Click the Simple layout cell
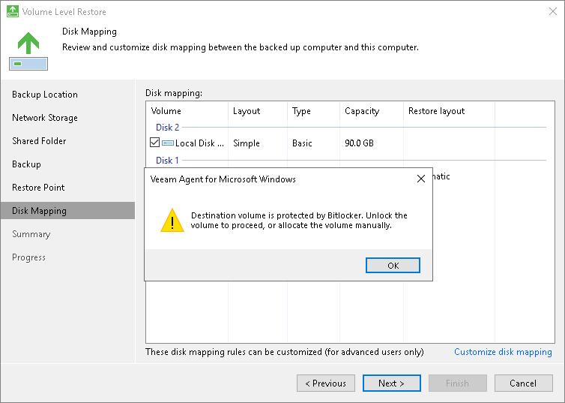565x403 pixels. click(246, 143)
